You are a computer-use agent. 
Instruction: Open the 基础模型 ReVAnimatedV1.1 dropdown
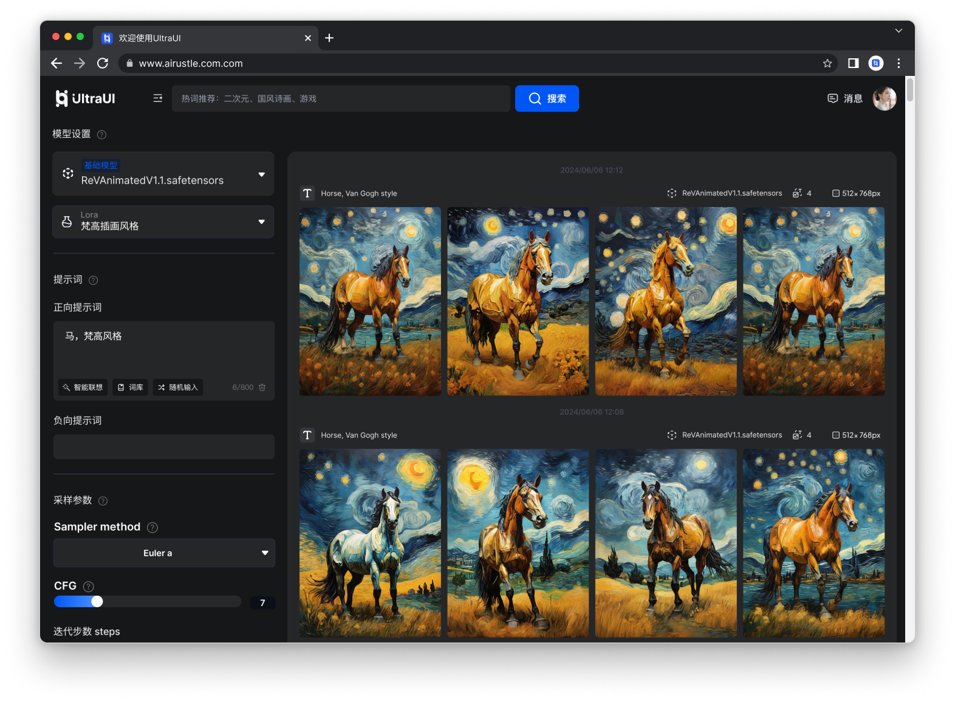click(163, 174)
